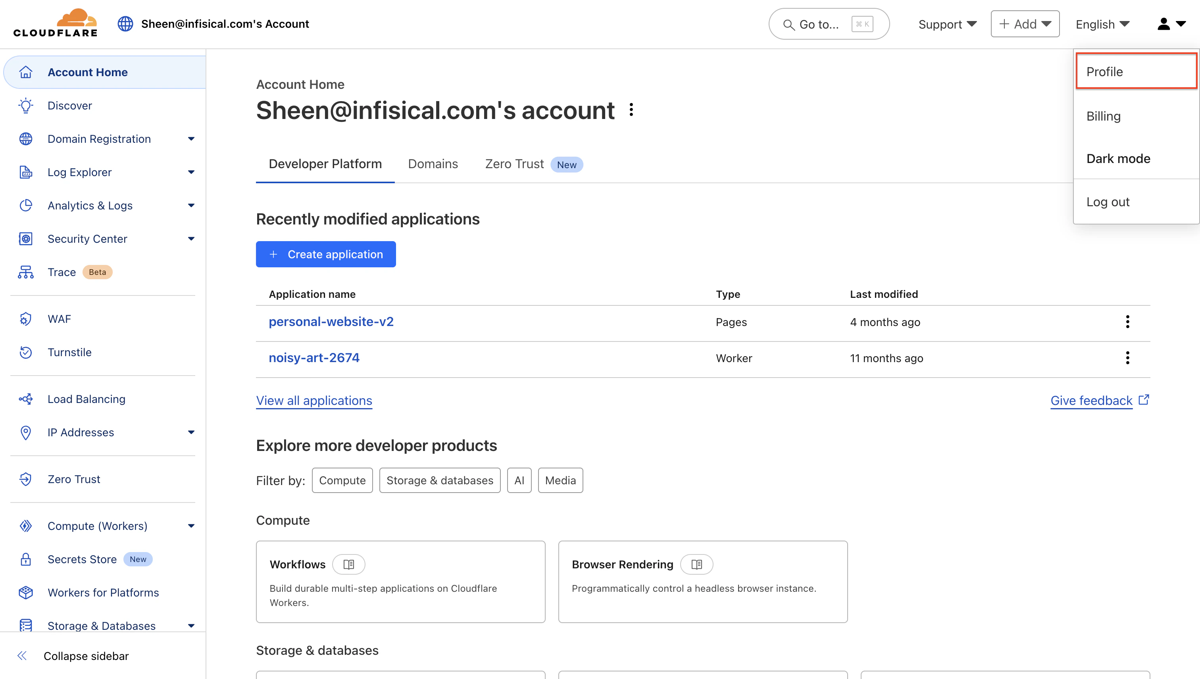Click the IP Addresses pin icon

coord(26,432)
